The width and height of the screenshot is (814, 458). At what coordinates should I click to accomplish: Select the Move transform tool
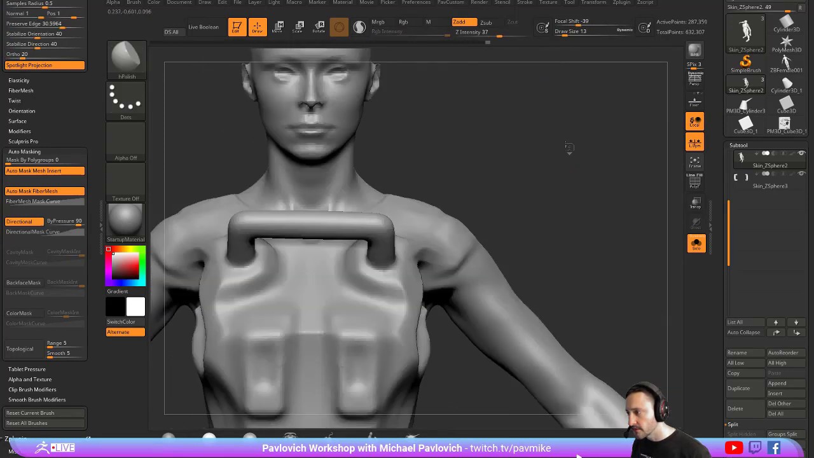(279, 27)
